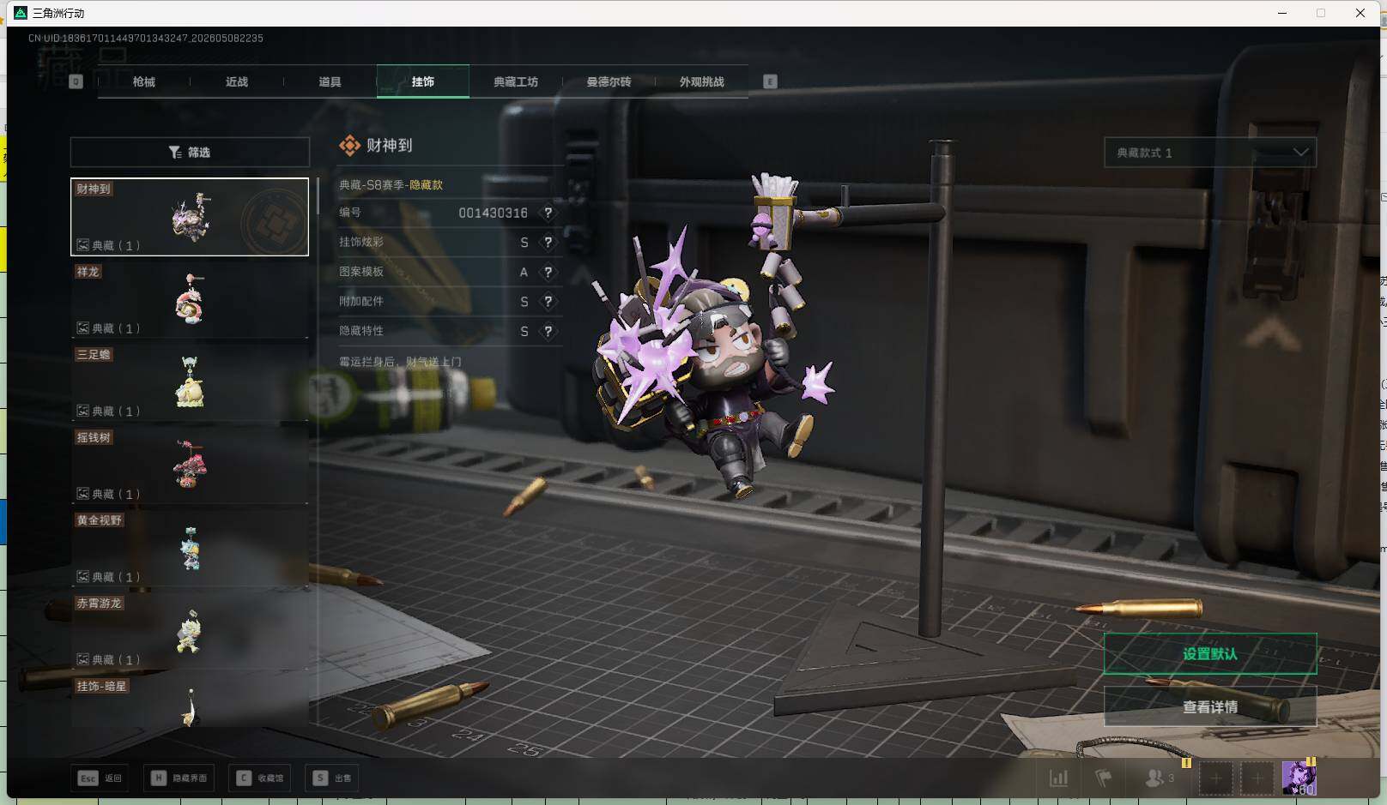The height and width of the screenshot is (805, 1387).
Task: Click the 霉运拦身后，财气送上门 description
Action: coord(400,362)
